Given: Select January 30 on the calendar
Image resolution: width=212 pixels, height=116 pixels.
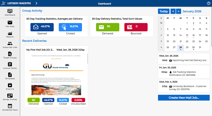Looking at the screenshot, I should [194, 47].
